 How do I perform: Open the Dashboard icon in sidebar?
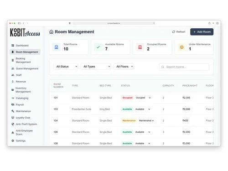tap(13, 46)
